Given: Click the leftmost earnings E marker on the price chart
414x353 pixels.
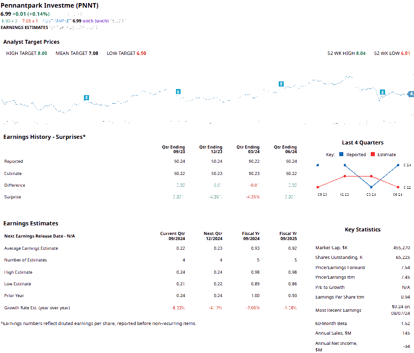Looking at the screenshot, I should coord(86,98).
